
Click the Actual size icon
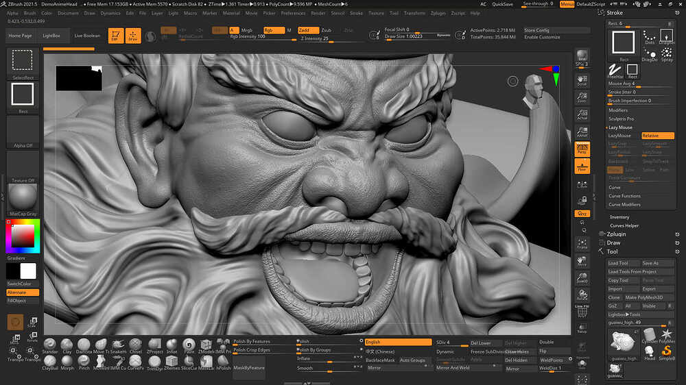point(582,114)
